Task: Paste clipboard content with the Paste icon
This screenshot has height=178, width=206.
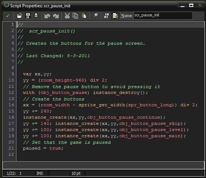Action: point(84,16)
